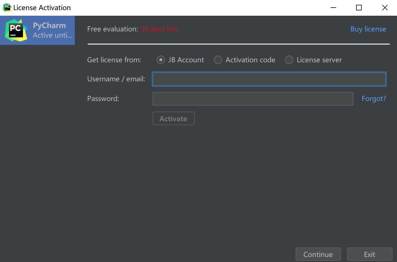Minimize the License Activation window
This screenshot has height=262, width=397.
coord(333,8)
